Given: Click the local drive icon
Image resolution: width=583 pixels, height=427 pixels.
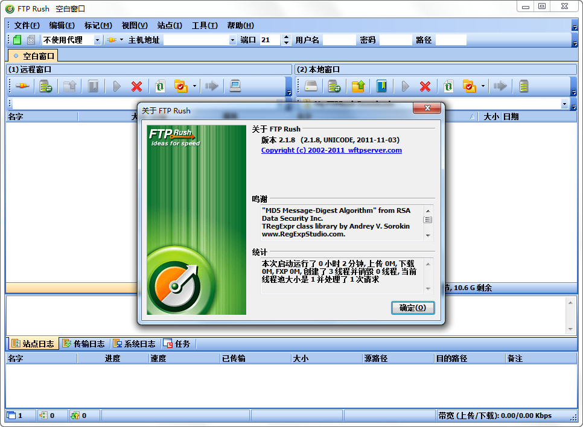Looking at the screenshot, I should [x=311, y=86].
